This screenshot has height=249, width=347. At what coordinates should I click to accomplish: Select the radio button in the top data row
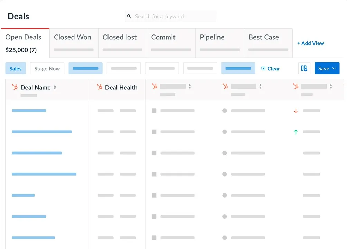point(224,110)
